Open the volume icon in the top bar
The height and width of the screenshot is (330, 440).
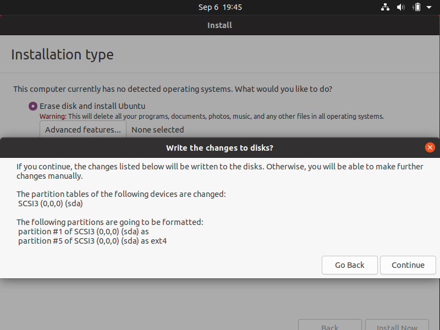point(401,7)
